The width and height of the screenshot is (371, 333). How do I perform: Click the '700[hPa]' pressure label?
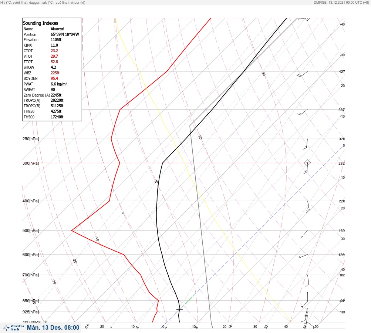coord(31,275)
